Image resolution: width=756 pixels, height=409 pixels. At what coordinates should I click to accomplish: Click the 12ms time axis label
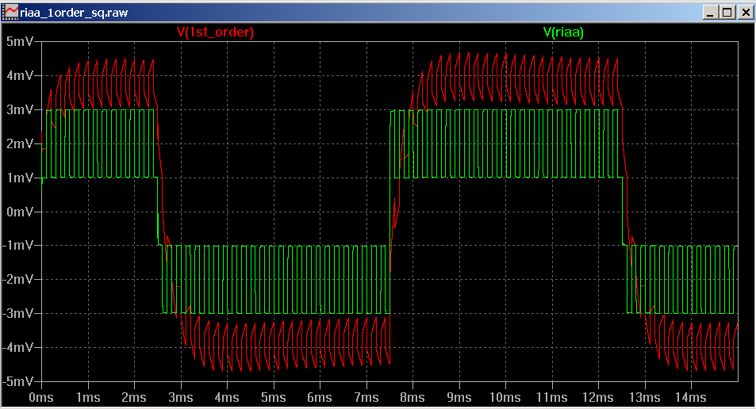[598, 397]
